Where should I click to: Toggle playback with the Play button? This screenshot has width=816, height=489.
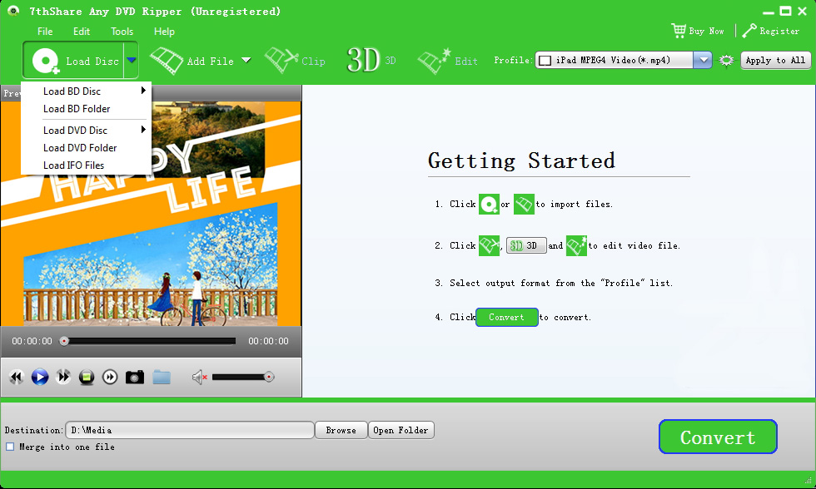click(39, 377)
